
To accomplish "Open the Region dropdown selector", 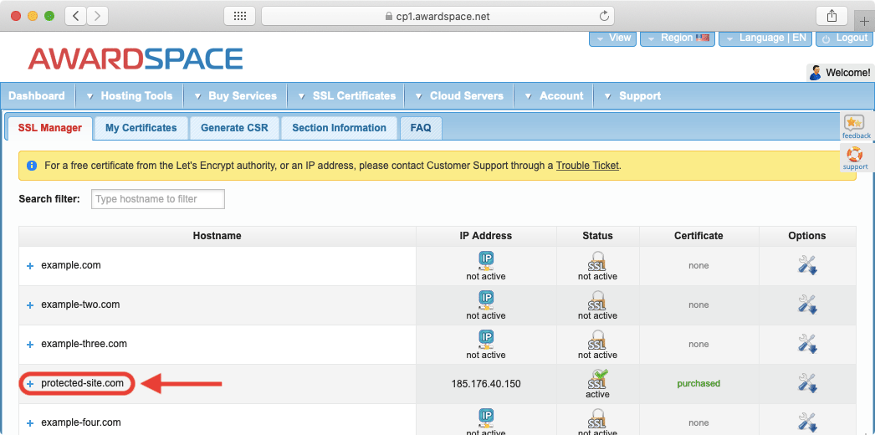I will click(678, 38).
